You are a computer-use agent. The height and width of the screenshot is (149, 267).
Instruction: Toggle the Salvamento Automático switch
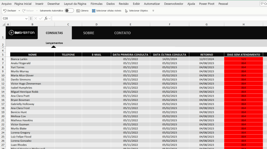69,11
